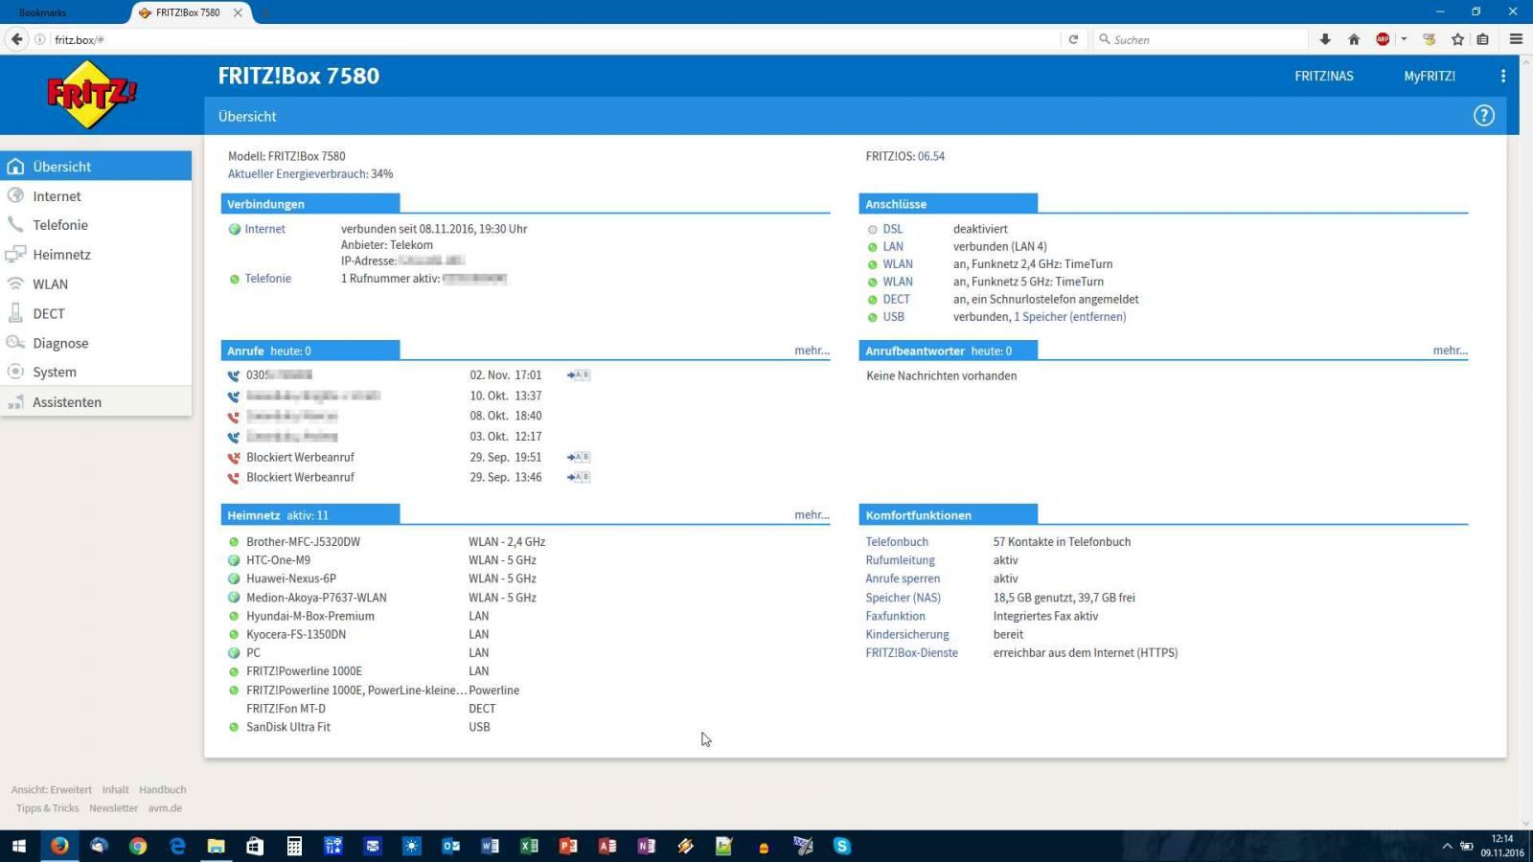1533x862 pixels.
Task: Launch Skype from the taskbar
Action: tap(842, 846)
